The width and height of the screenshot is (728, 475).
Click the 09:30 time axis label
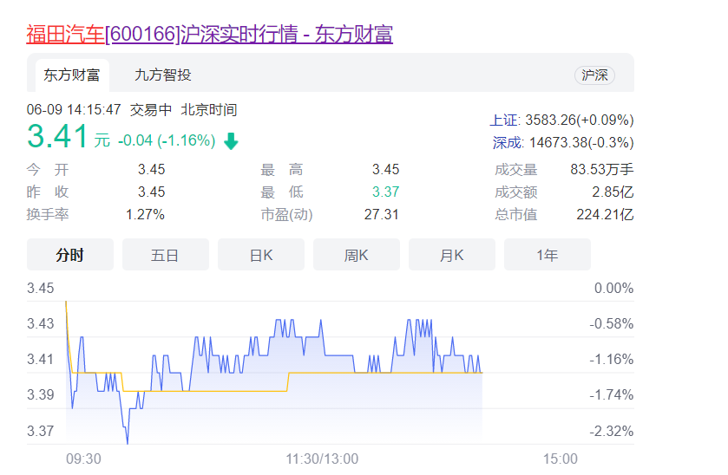83,459
